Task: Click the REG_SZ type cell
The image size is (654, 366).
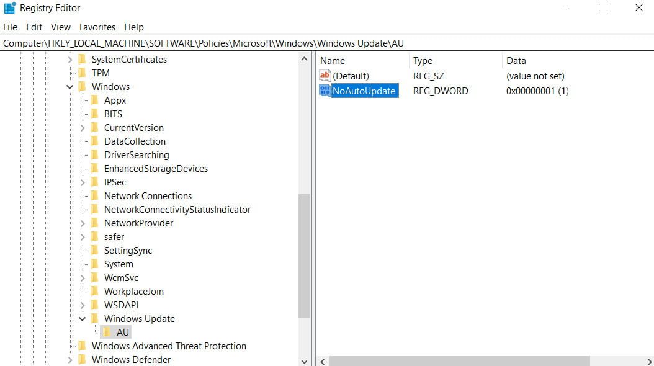Action: coord(428,76)
